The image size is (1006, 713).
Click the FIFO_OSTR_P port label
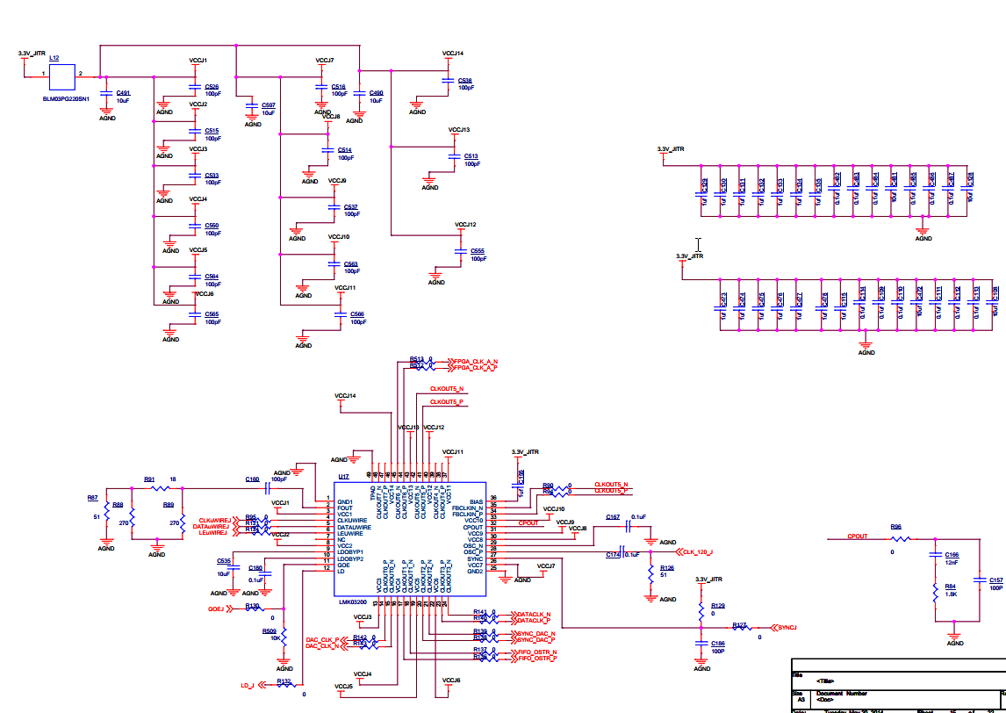[537, 659]
